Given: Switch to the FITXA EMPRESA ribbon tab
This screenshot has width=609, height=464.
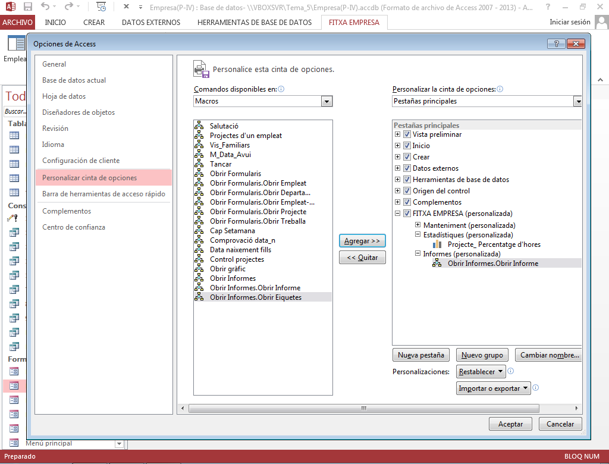Looking at the screenshot, I should click(x=354, y=22).
